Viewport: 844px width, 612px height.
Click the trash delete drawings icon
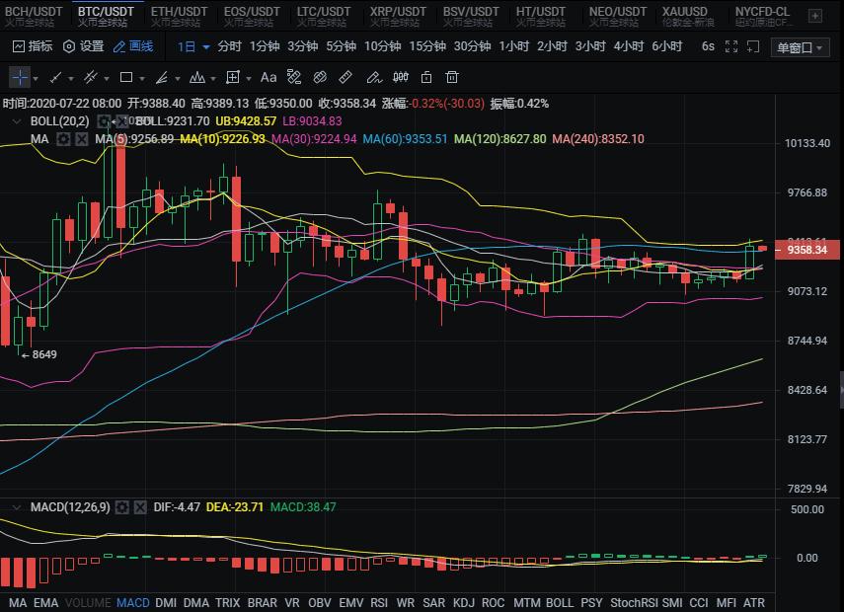point(452,78)
